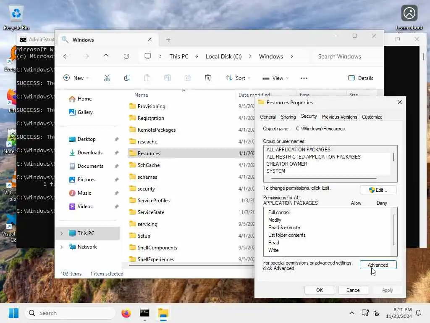Switch to Previous Versions tab
The height and width of the screenshot is (323, 430).
point(339,117)
